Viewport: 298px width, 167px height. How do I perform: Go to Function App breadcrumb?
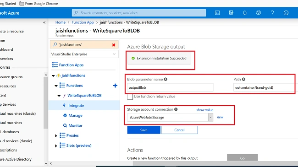click(x=83, y=22)
